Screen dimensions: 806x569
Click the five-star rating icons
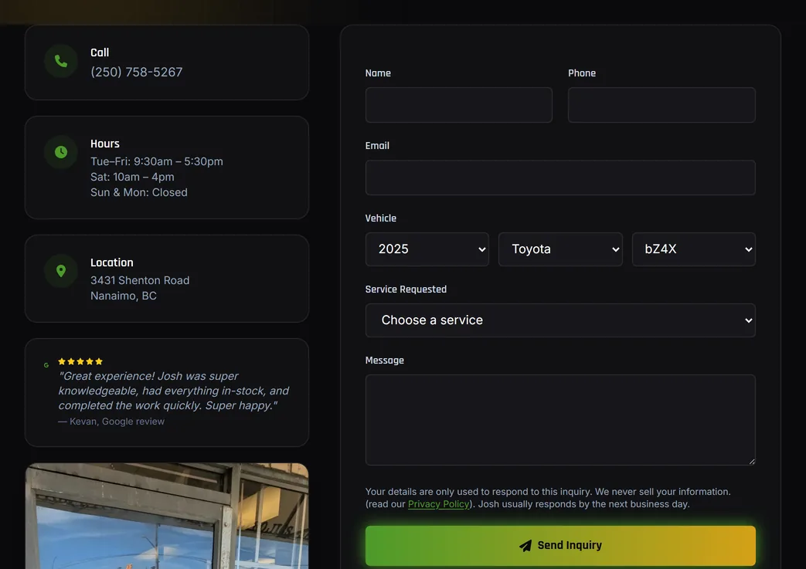point(80,361)
